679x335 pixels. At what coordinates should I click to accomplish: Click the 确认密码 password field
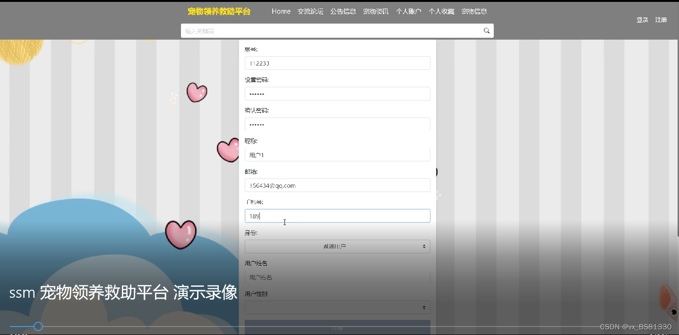337,124
